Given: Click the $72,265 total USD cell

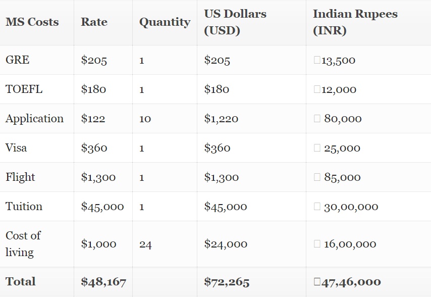Looking at the screenshot, I should 227,282.
